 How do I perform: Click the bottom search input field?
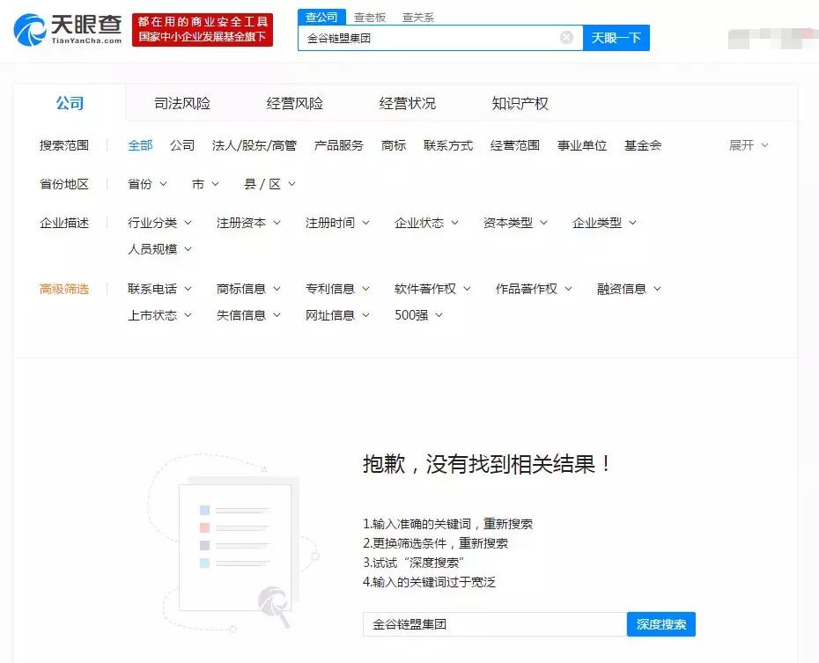tap(493, 624)
